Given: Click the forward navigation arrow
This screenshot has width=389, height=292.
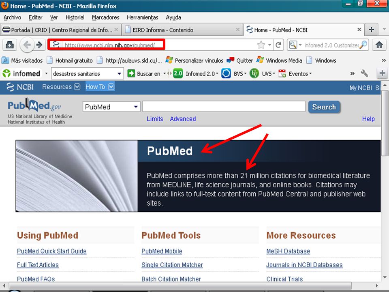Looking at the screenshot, I should (39, 45).
